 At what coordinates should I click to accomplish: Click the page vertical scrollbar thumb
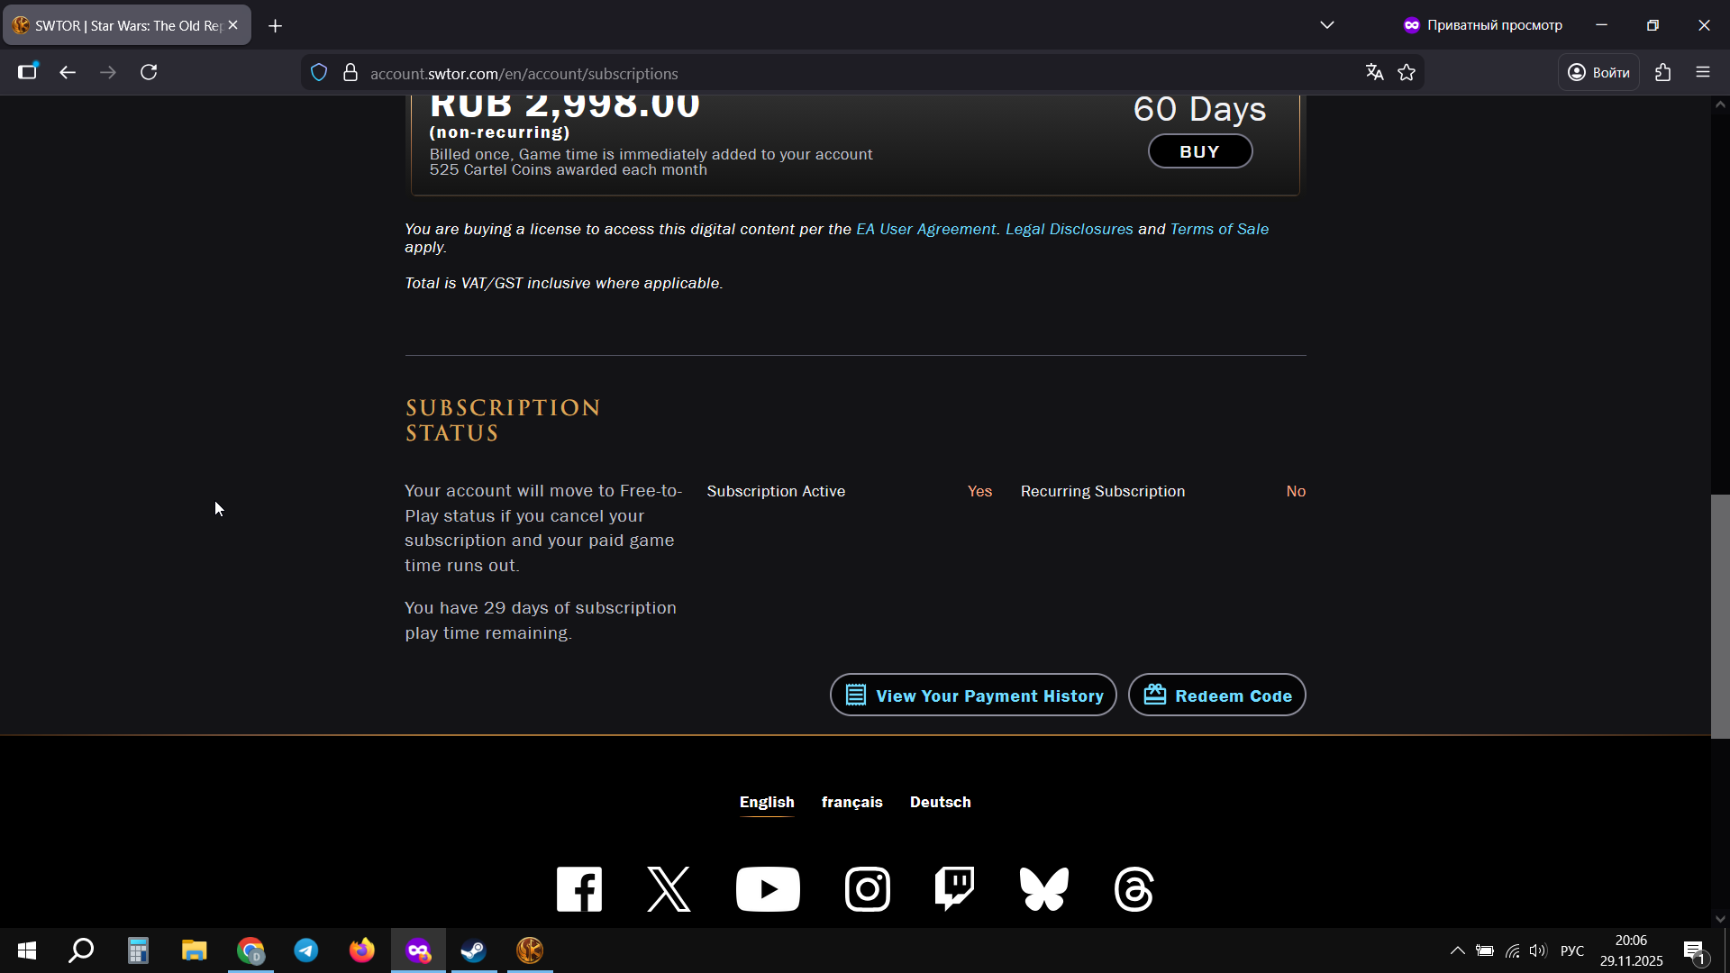(1720, 616)
